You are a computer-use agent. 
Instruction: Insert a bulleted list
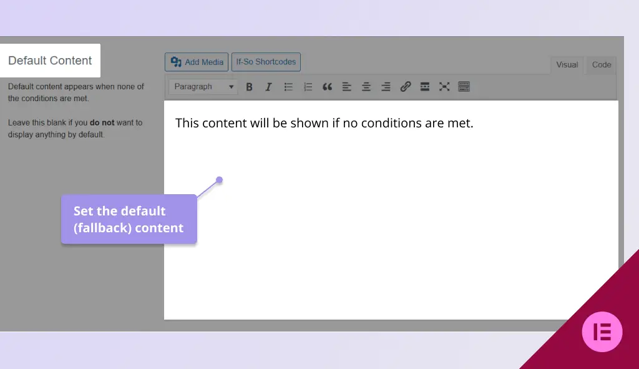coord(288,86)
